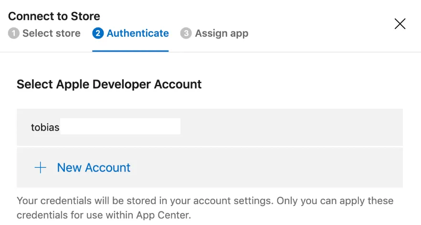Viewport: 421px width, 225px height.
Task: Open the Authenticate step tab
Action: (137, 33)
